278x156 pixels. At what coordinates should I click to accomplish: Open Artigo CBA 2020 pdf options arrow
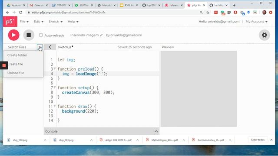point(138,140)
